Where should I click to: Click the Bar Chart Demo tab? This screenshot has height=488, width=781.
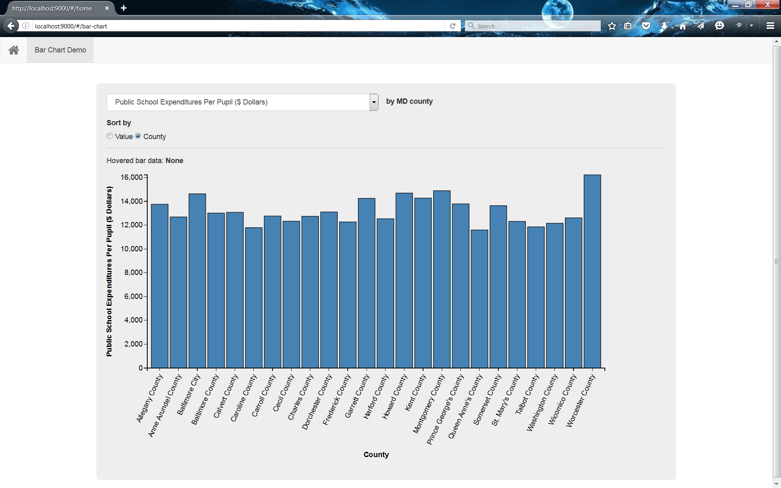[60, 50]
